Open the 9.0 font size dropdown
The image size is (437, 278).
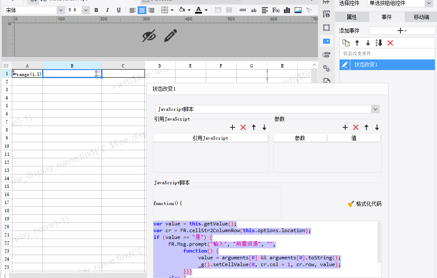coord(86,10)
